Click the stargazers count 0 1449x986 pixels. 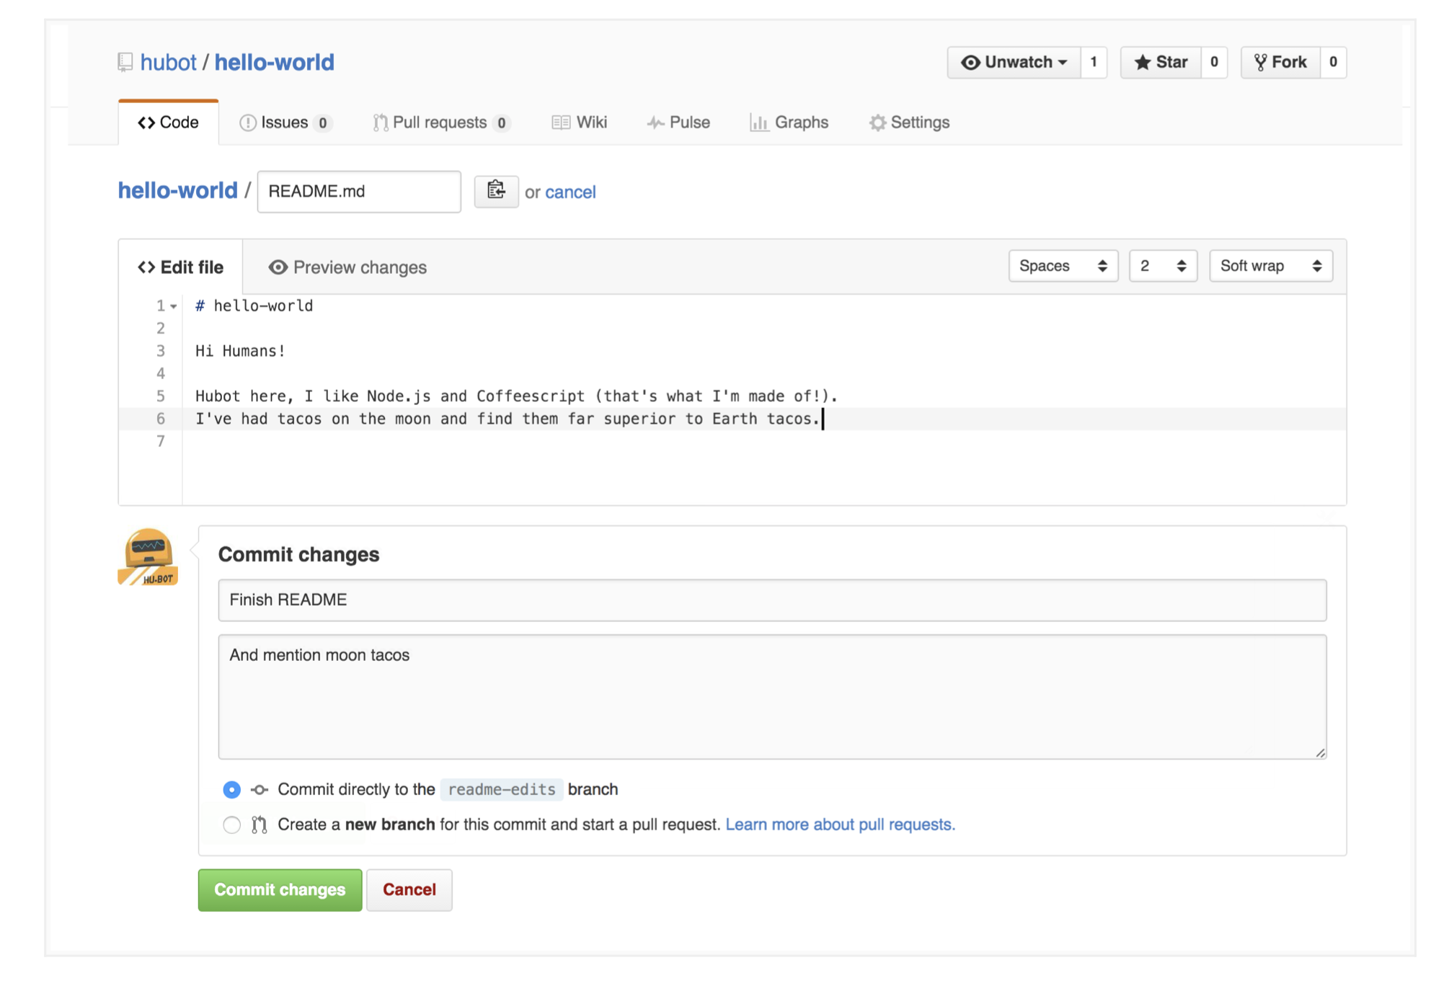(1214, 63)
